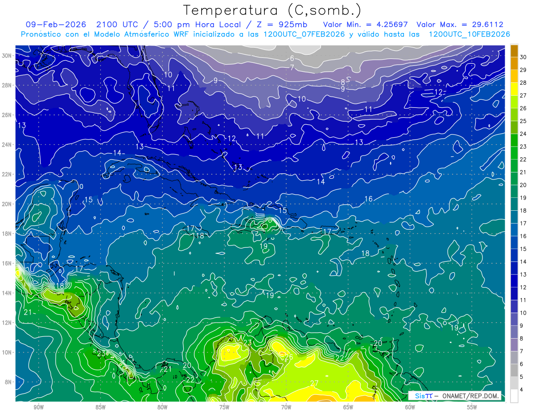Click the "22N" latitude label
The image size is (535, 413).
(7, 174)
